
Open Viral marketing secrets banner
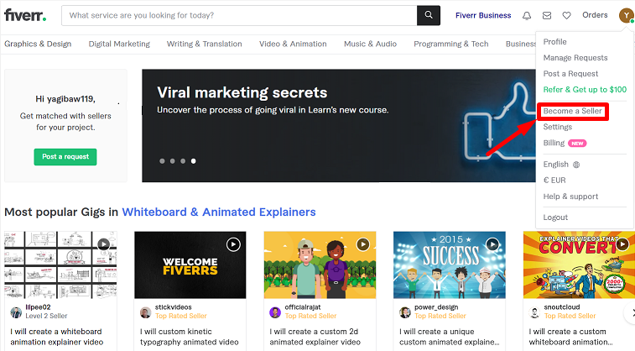339,126
